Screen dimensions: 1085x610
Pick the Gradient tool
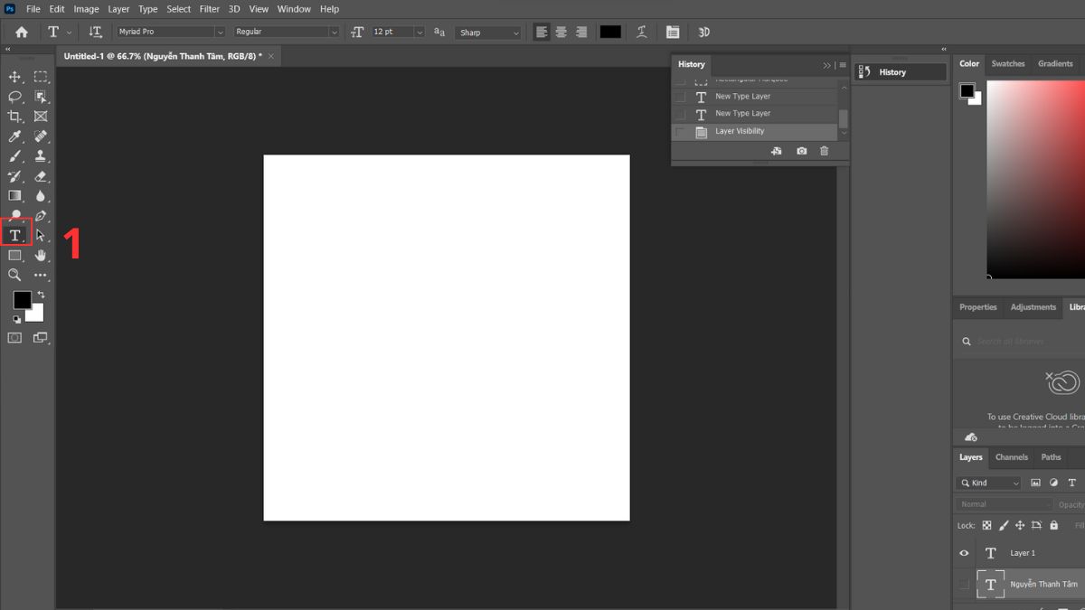[x=14, y=195]
